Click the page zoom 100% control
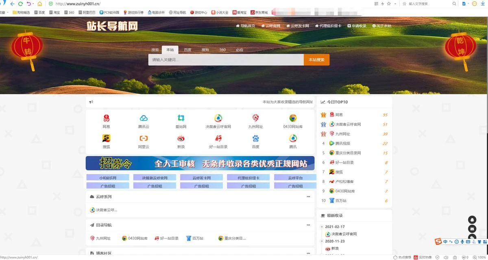The height and width of the screenshot is (260, 488). point(480,257)
